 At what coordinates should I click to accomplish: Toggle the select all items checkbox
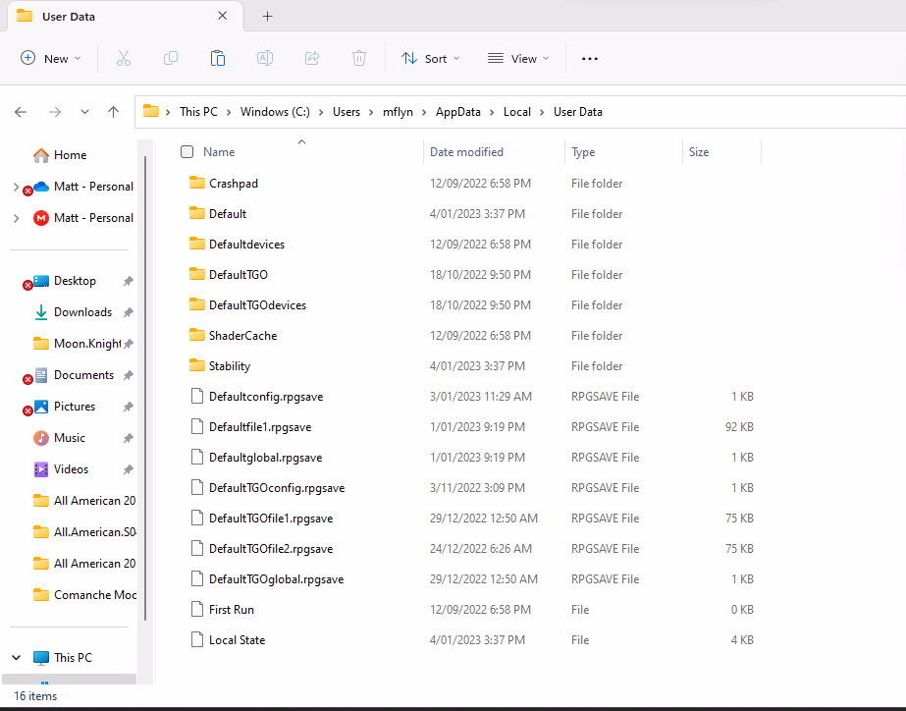click(187, 152)
